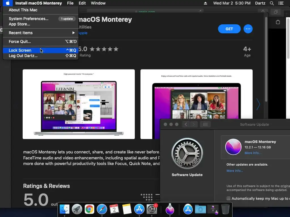
Task: Click the five-star rating display
Action: (104, 49)
